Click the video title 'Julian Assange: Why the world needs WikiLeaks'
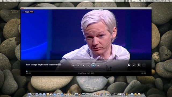The width and height of the screenshot is (172, 97). [x=43, y=65]
